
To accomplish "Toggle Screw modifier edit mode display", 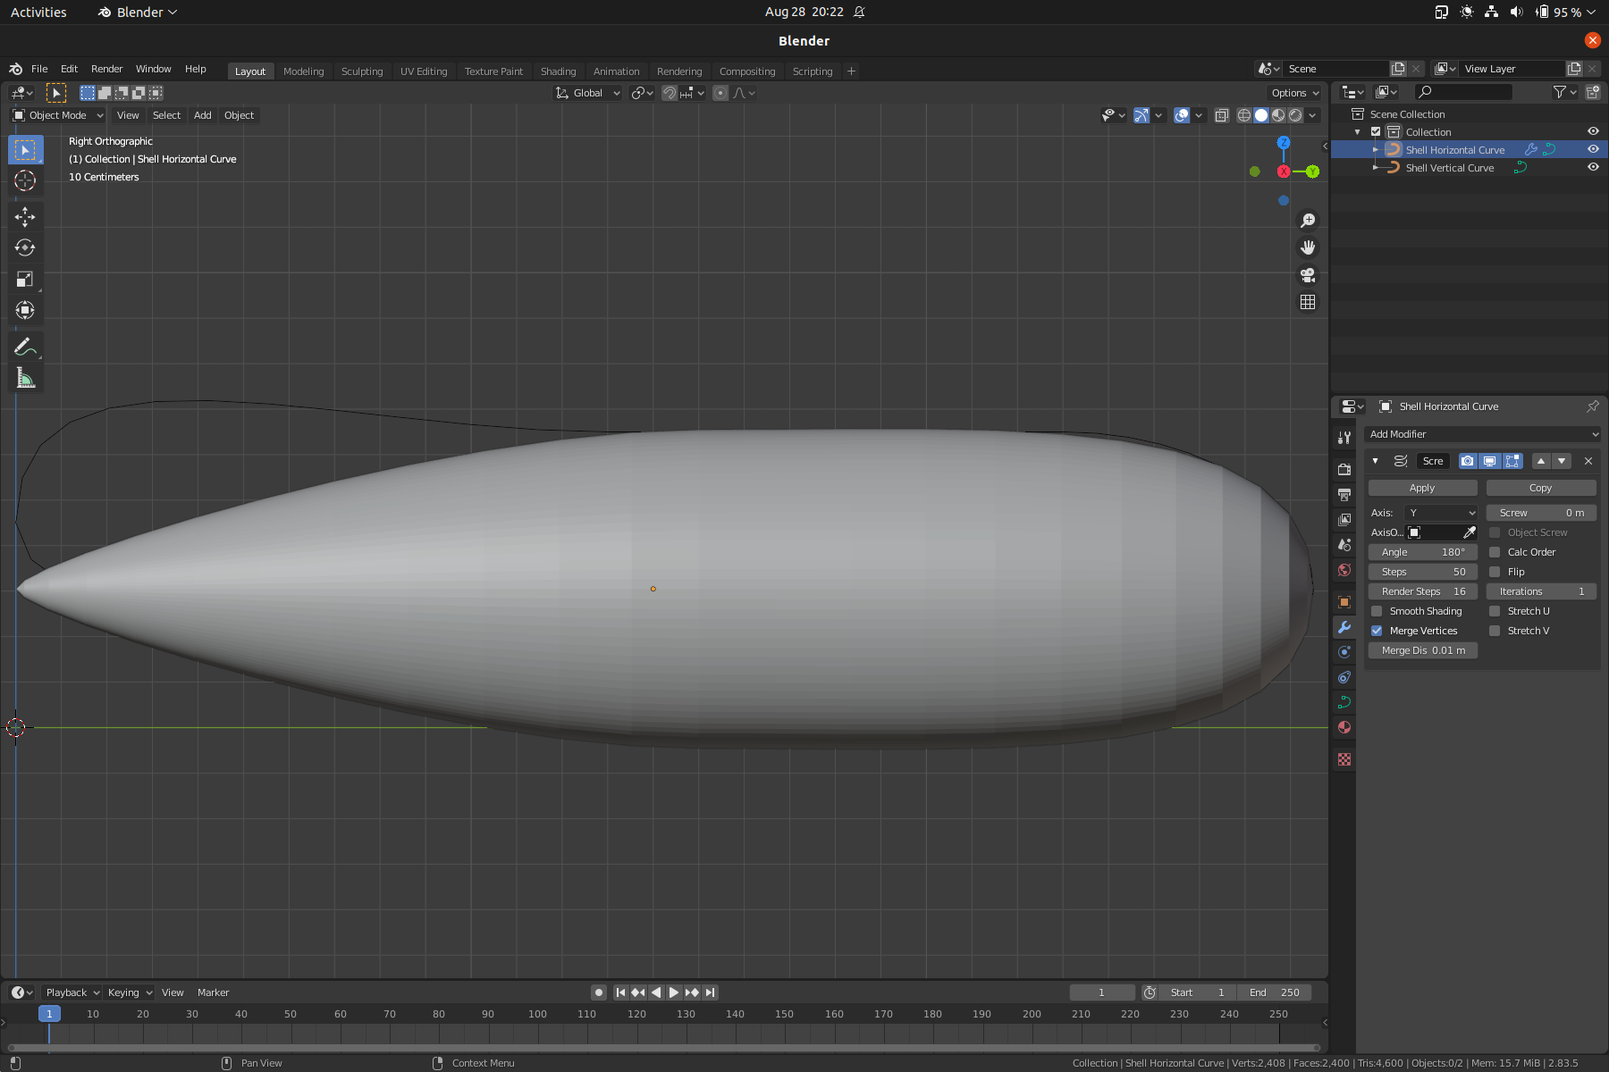I will point(1512,461).
